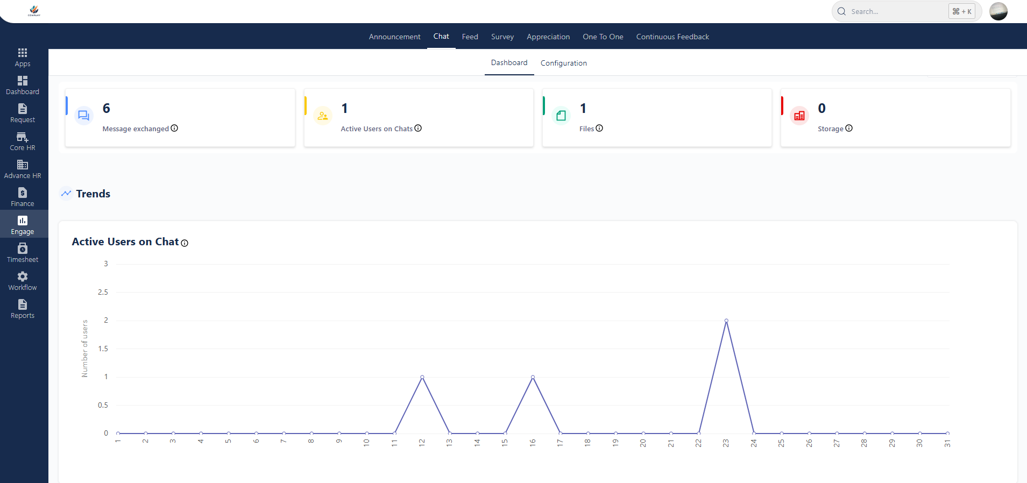This screenshot has width=1027, height=483.
Task: Switch to the Appreciation tab
Action: [548, 37]
